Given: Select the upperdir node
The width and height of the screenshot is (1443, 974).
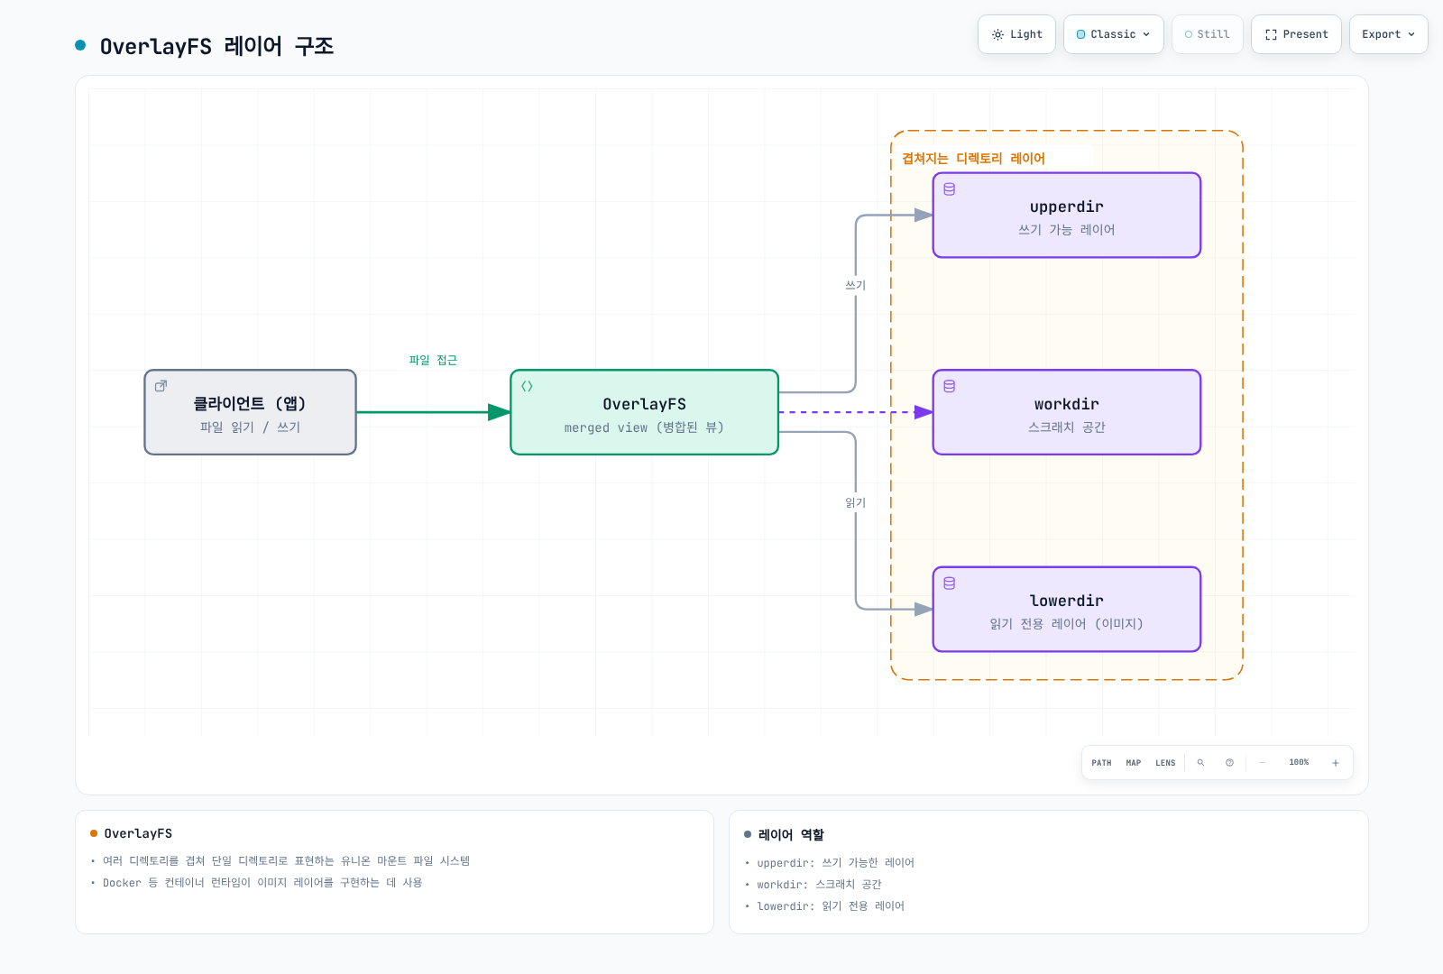Looking at the screenshot, I should coord(1067,216).
